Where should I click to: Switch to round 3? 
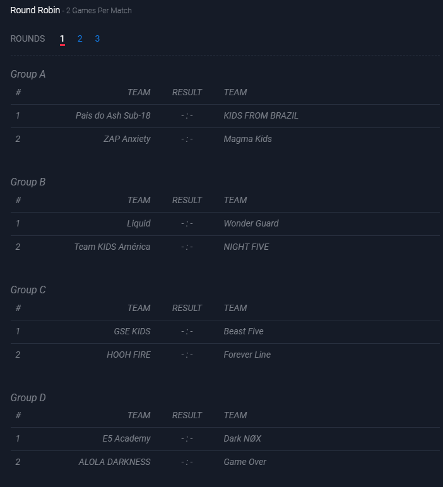[97, 39]
